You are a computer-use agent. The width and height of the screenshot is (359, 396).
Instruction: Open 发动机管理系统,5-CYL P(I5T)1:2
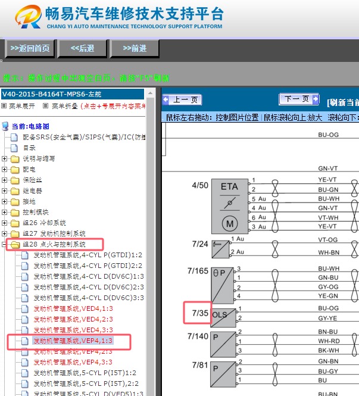click(x=85, y=373)
